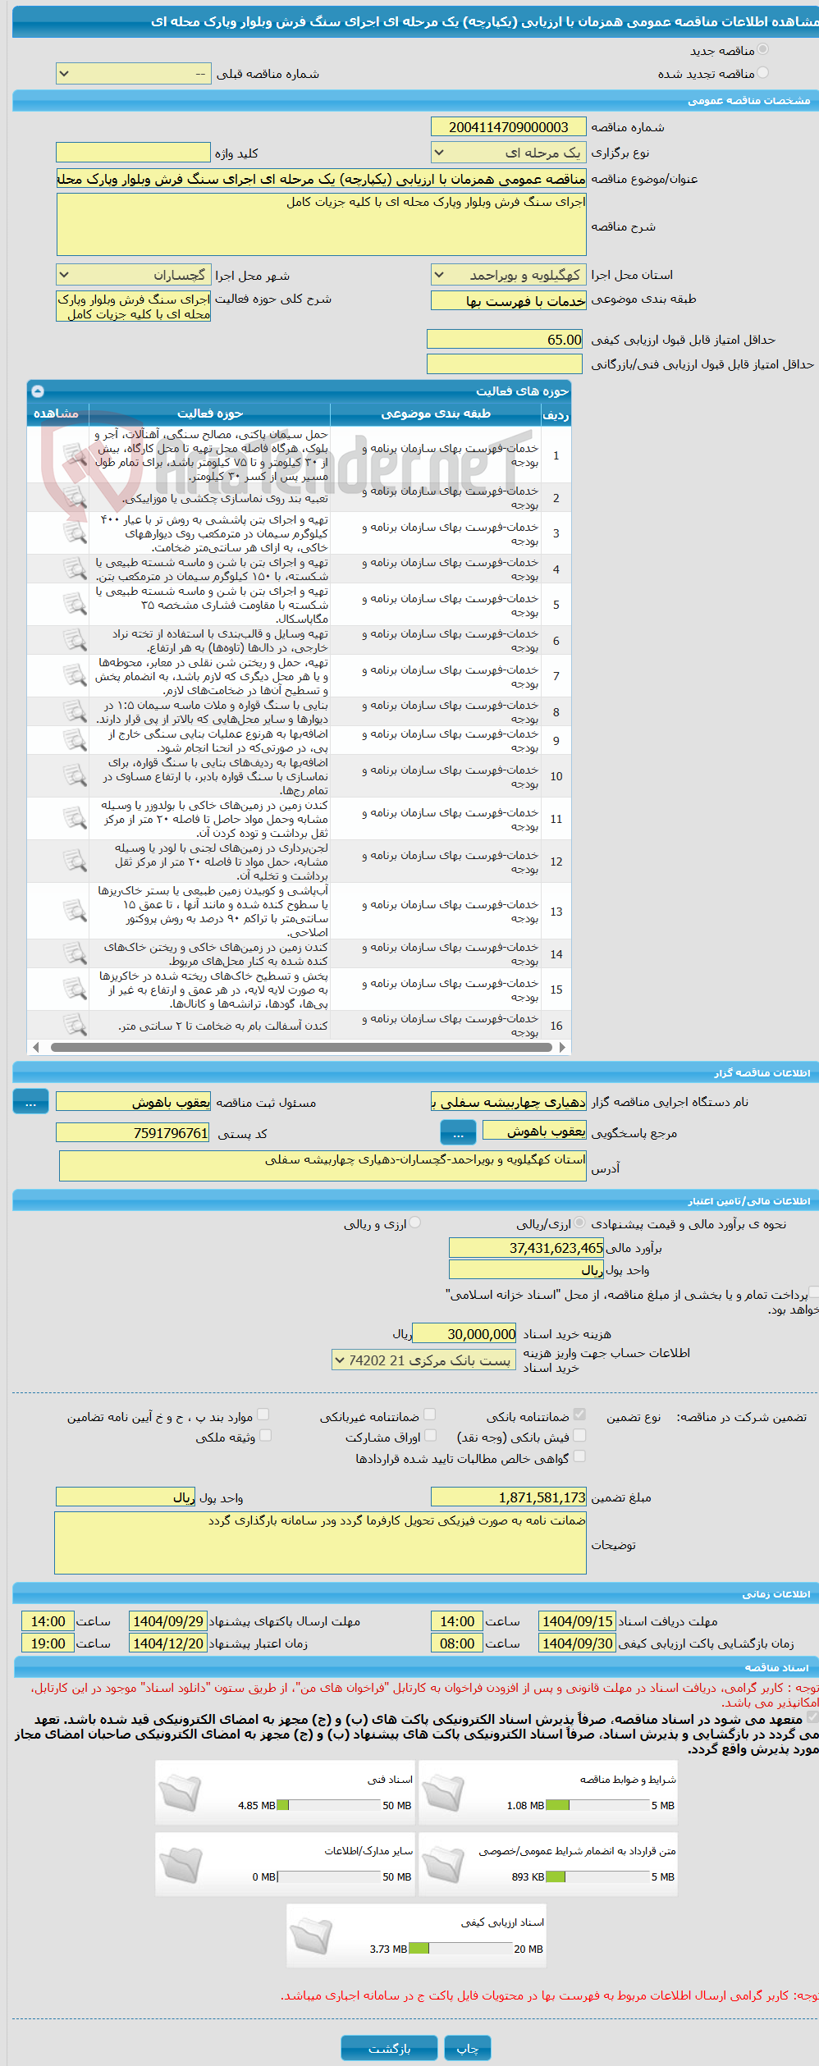The image size is (819, 2066).
Task: Open view icon for activity row 10
Action: 75,775
